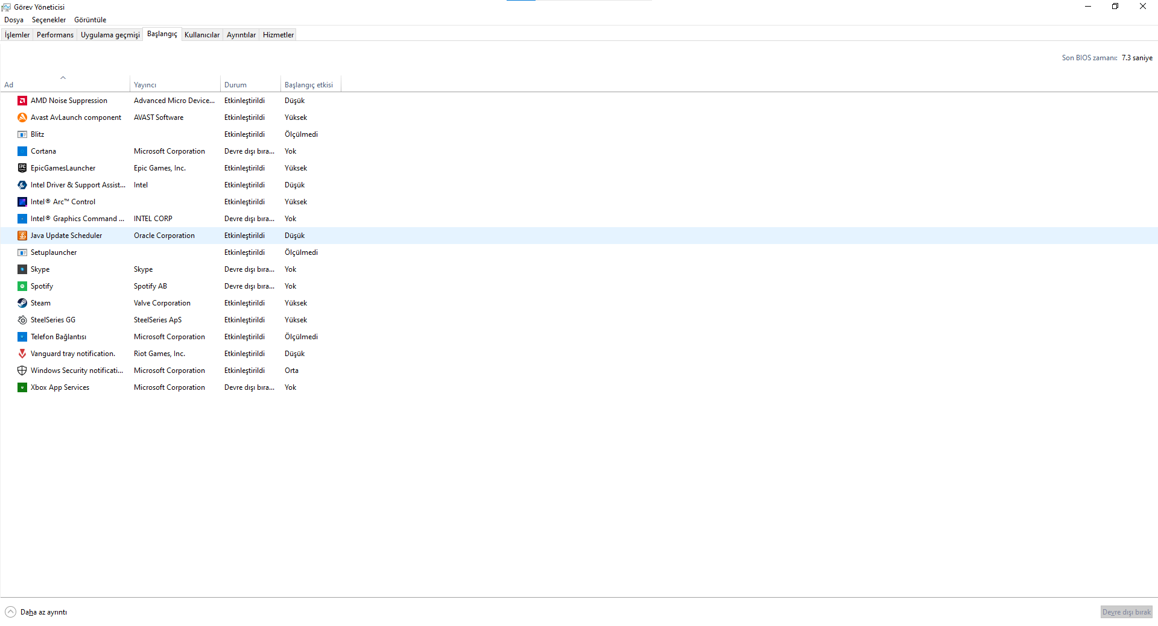Select the Java Update Scheduler icon
The image size is (1158, 626).
coord(22,236)
